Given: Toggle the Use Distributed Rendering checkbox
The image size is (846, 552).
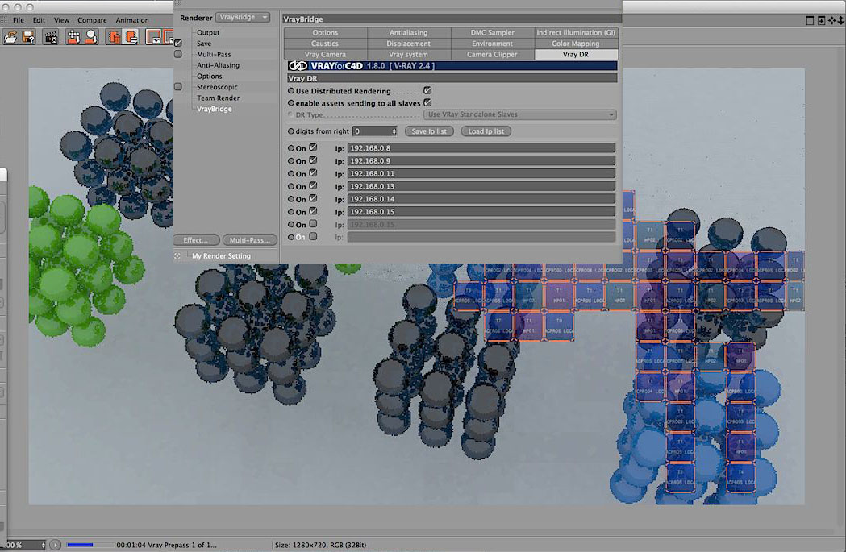Looking at the screenshot, I should point(427,90).
